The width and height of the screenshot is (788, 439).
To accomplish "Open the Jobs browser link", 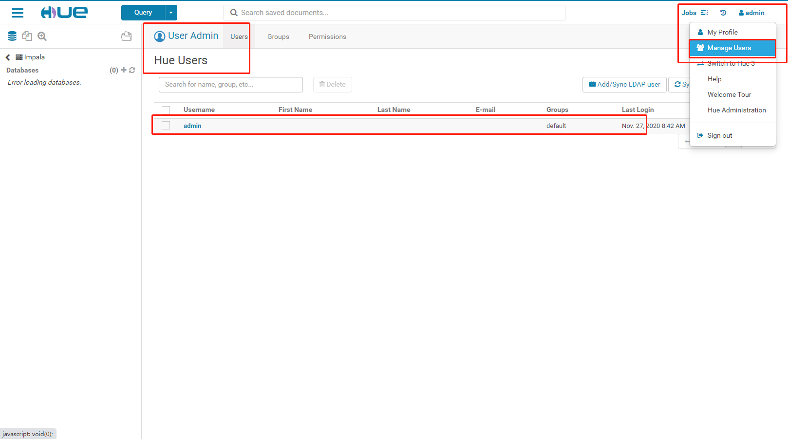I will [x=694, y=13].
